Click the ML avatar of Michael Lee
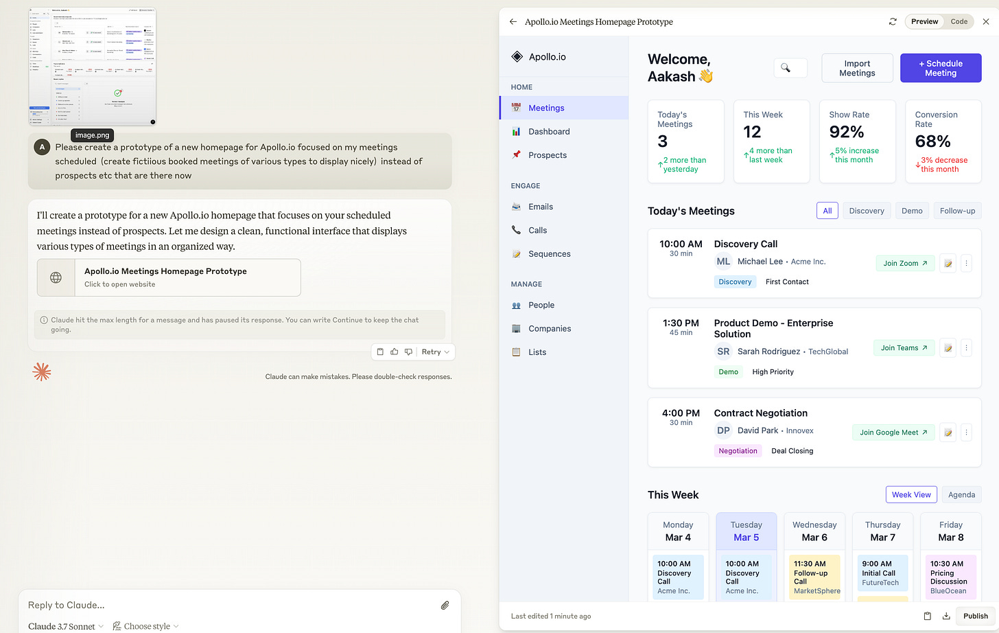 pyautogui.click(x=723, y=262)
